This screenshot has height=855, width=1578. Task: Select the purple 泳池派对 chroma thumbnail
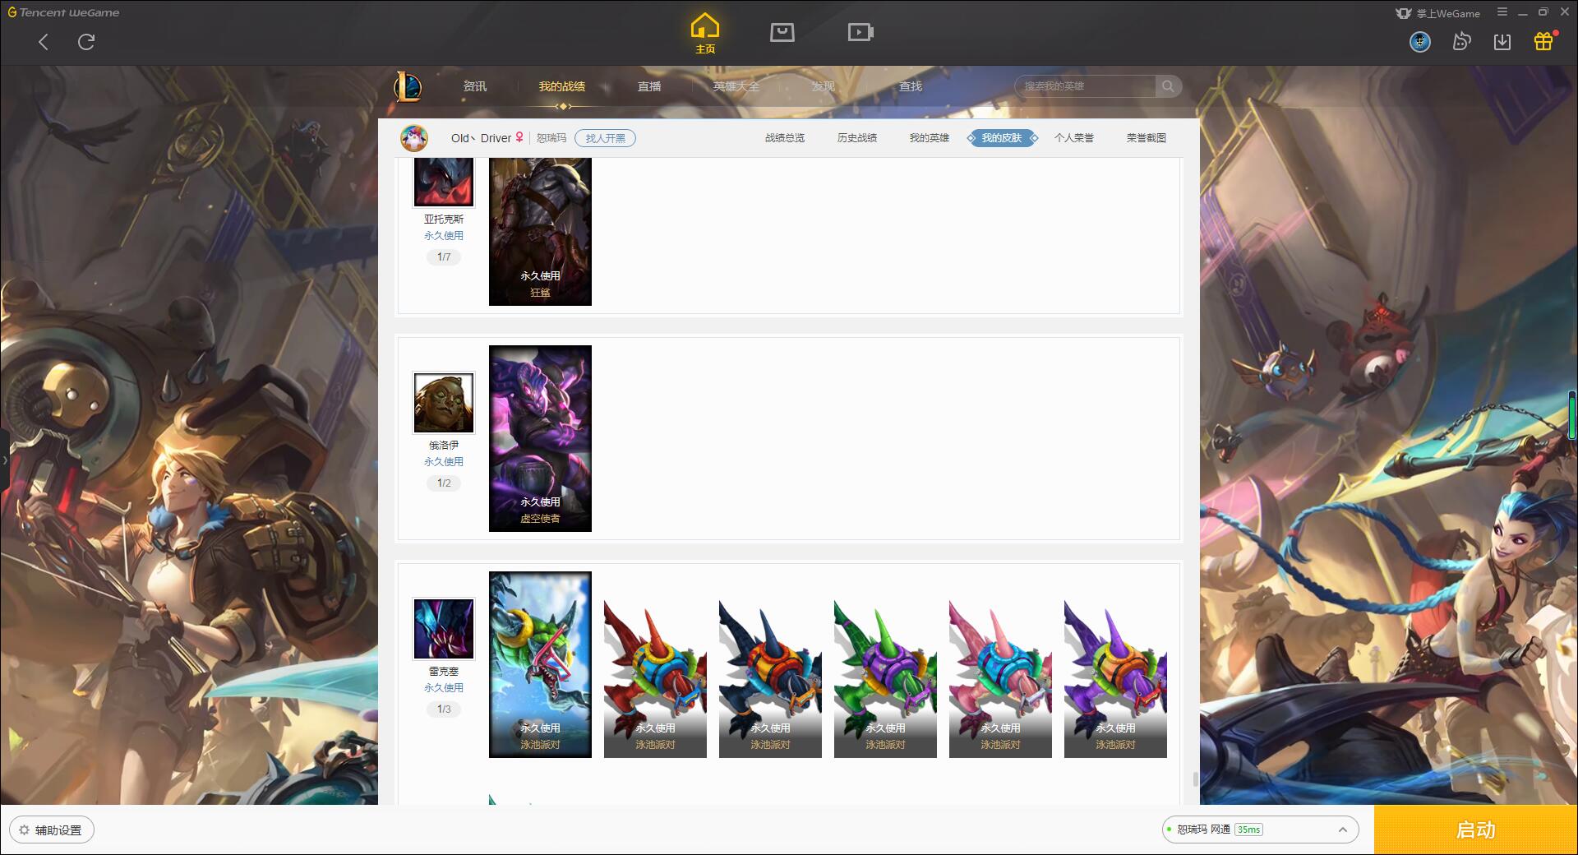pyautogui.click(x=1115, y=678)
